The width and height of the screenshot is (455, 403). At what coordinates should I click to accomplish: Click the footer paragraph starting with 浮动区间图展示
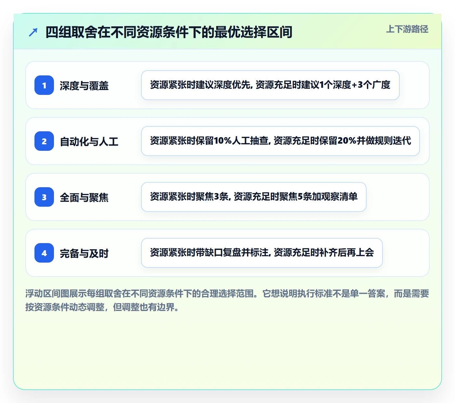(x=227, y=300)
